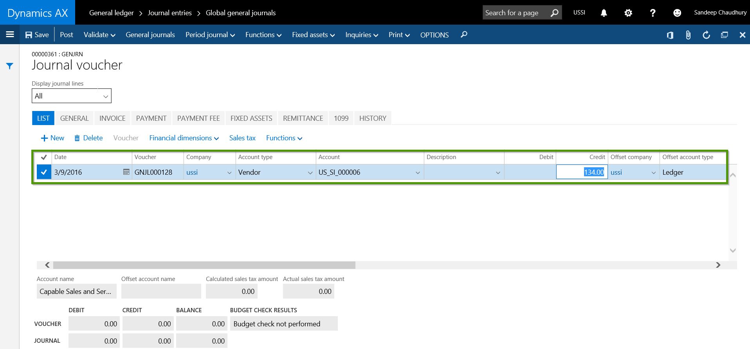Toggle the select-all rows checkmark header
750x349 pixels.
(44, 157)
